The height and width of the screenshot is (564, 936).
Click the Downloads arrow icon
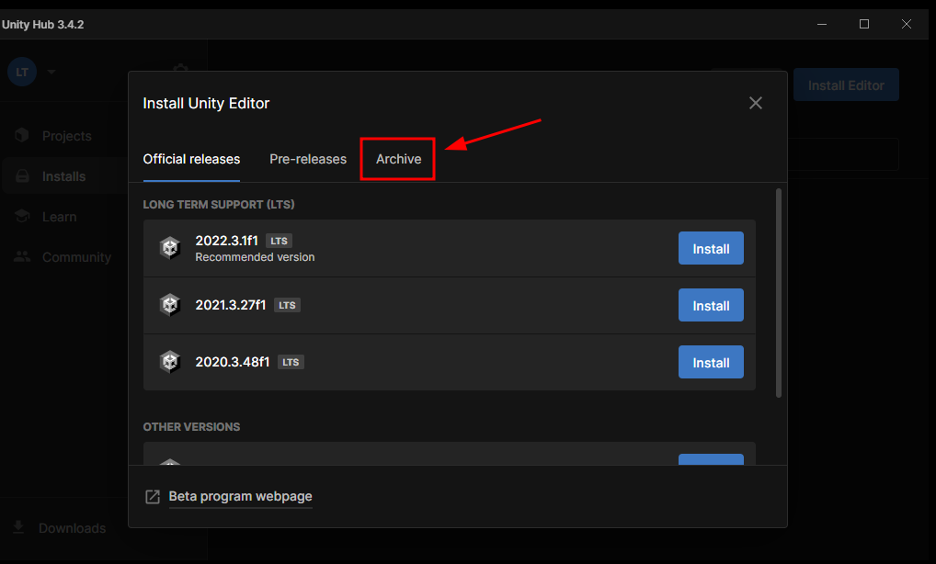[x=18, y=527]
